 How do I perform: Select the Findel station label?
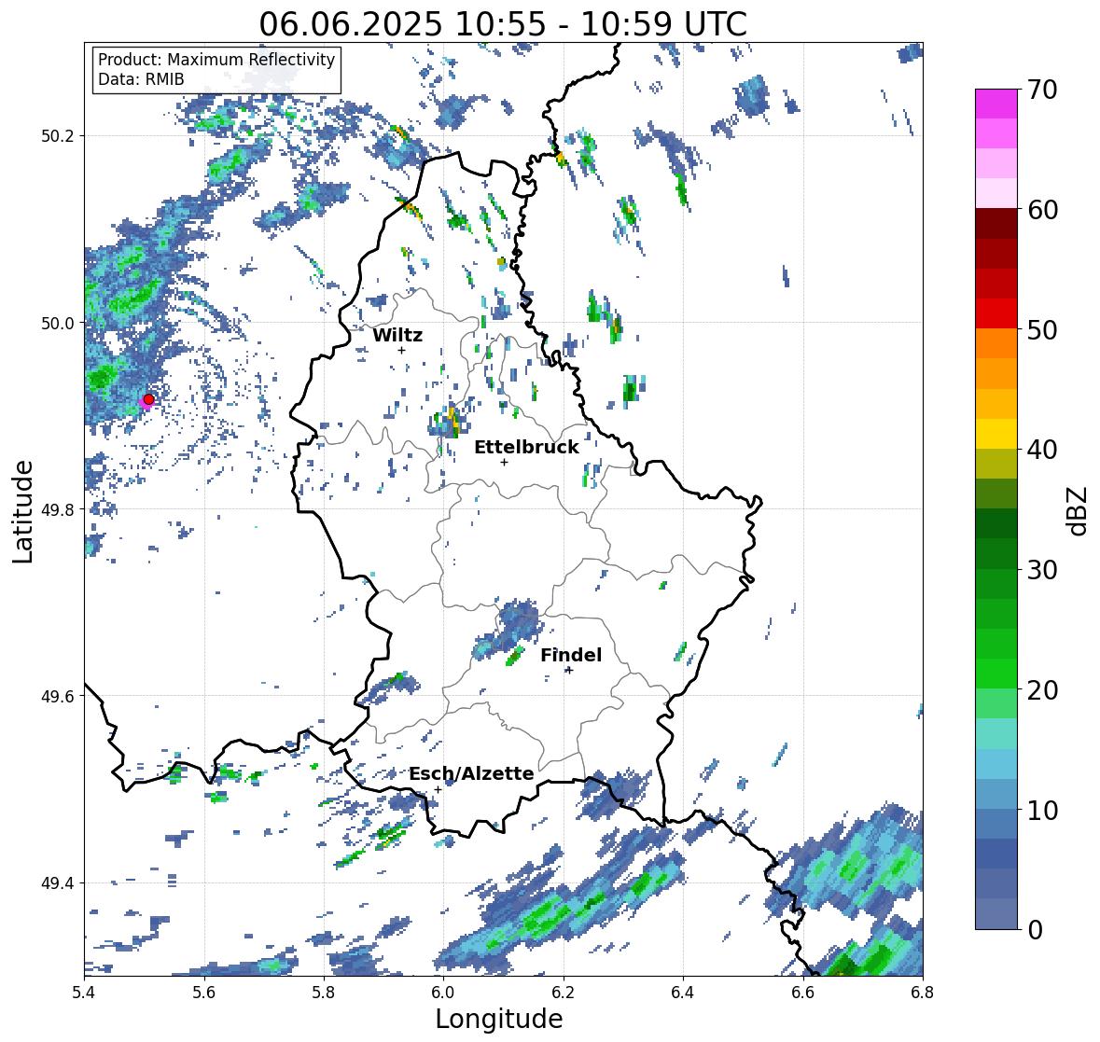click(570, 655)
